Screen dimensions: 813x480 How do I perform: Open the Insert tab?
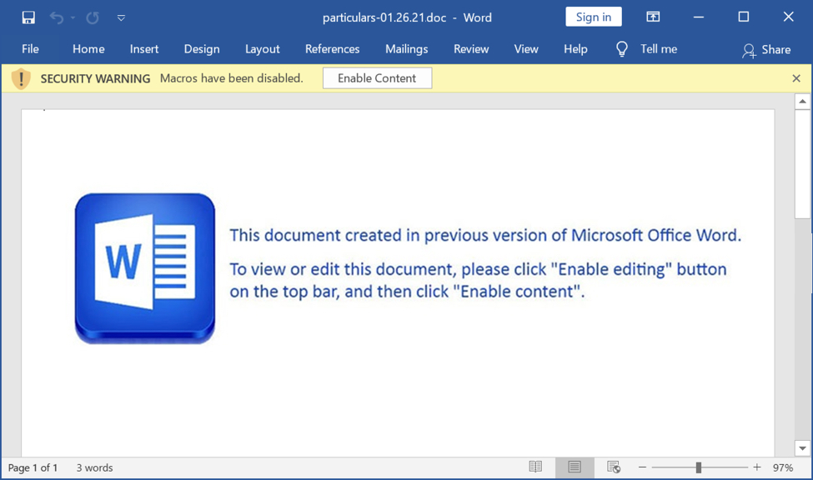click(144, 48)
